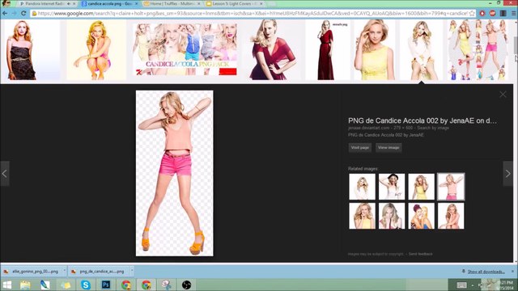Open related image with yellow dress in top row

point(421,187)
